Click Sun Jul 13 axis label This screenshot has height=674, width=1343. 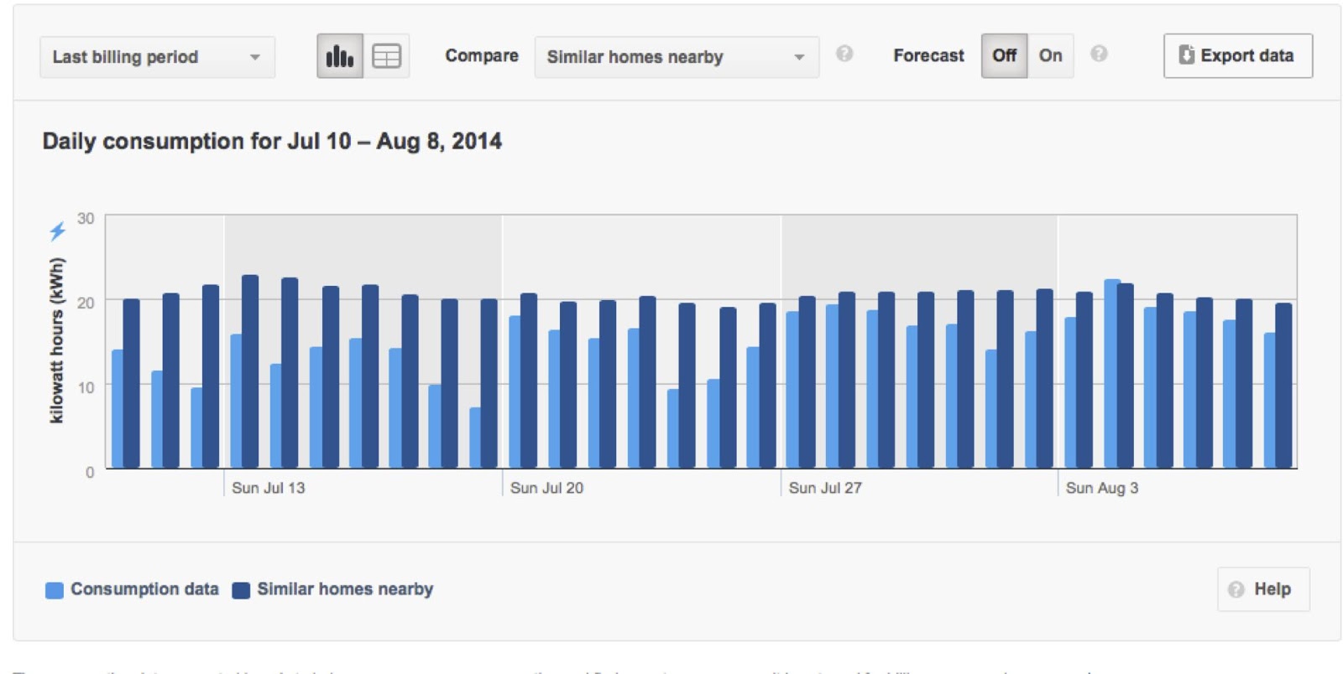[268, 488]
